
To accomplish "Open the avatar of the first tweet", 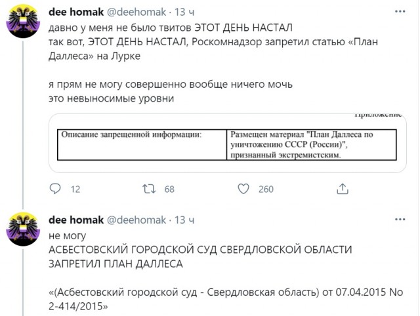I will click(23, 21).
